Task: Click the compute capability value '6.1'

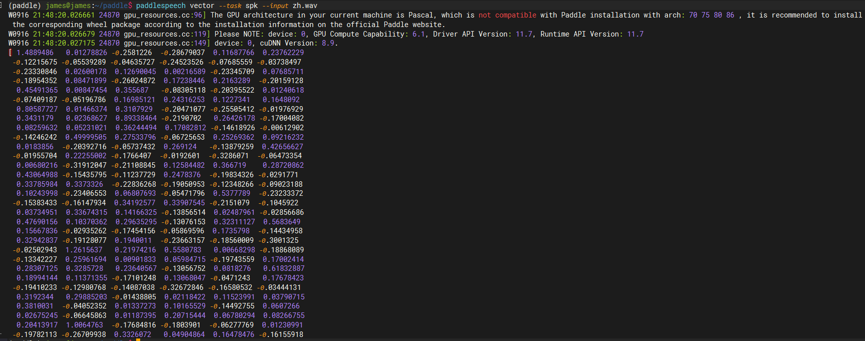Action: [x=418, y=34]
